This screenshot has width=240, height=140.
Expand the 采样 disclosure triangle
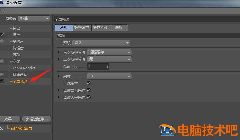tap(59, 76)
